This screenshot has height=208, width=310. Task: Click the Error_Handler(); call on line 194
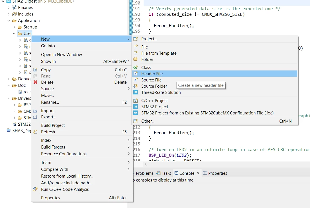coord(174,26)
